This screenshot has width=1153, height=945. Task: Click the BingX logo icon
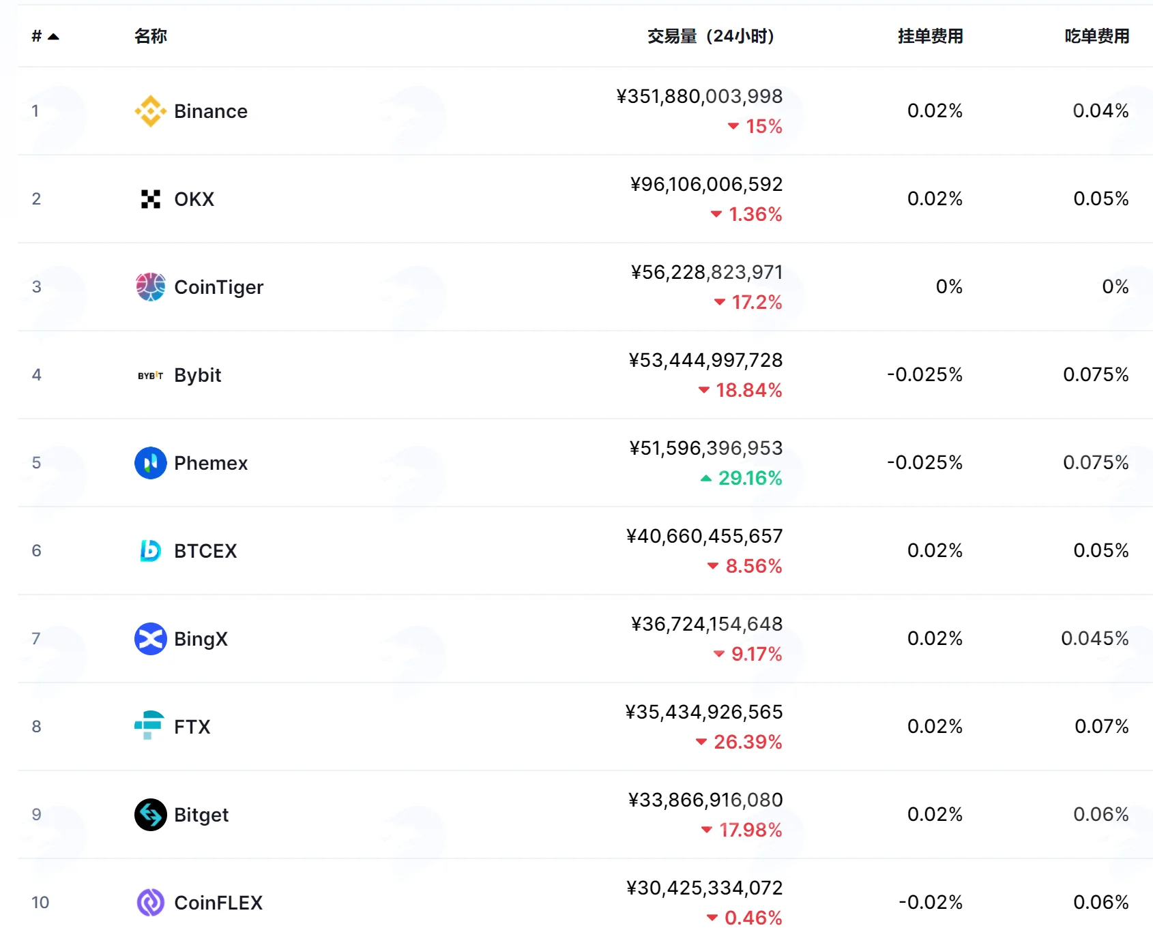point(150,639)
